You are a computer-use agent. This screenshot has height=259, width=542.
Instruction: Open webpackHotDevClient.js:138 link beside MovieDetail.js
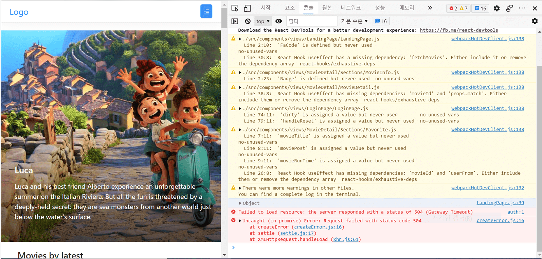tap(488, 87)
